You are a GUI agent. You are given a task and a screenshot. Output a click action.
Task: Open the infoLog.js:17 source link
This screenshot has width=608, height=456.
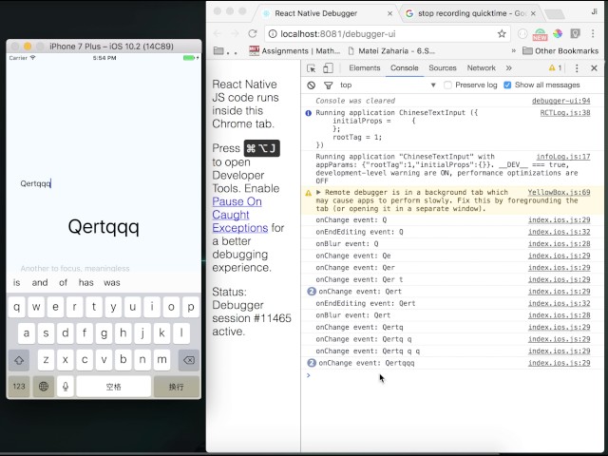click(x=563, y=157)
